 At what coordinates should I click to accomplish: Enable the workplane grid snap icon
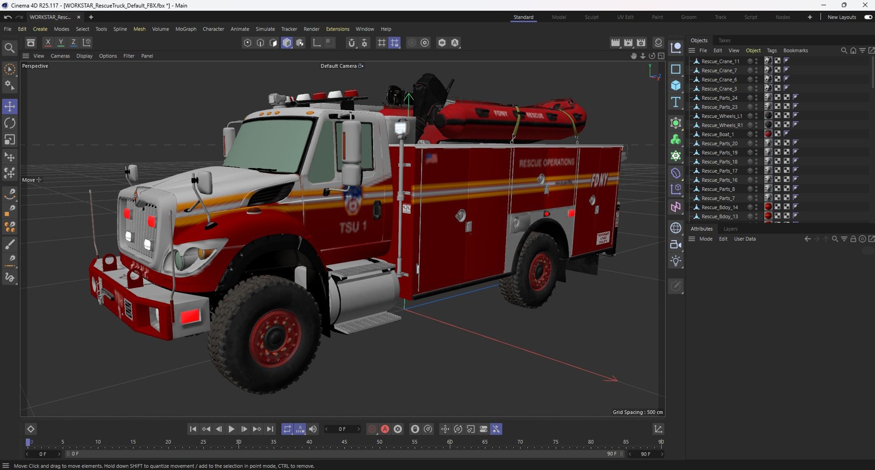pos(395,42)
